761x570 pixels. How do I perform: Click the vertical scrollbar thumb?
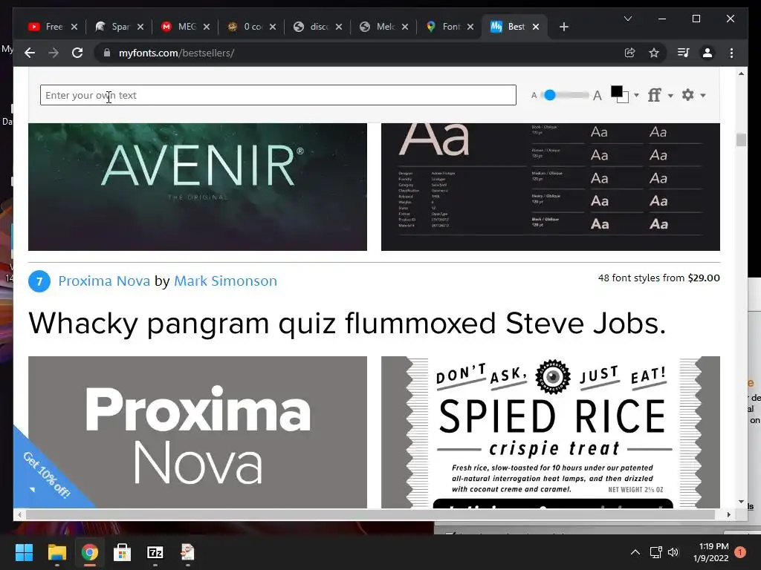pyautogui.click(x=741, y=140)
